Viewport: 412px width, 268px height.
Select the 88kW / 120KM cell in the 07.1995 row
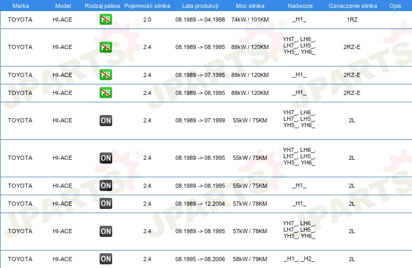250,75
